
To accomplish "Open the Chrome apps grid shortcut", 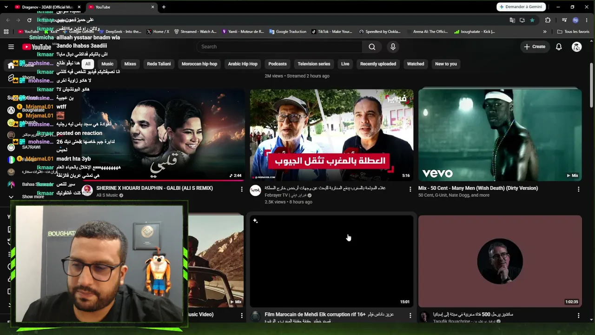I will click(x=6, y=32).
